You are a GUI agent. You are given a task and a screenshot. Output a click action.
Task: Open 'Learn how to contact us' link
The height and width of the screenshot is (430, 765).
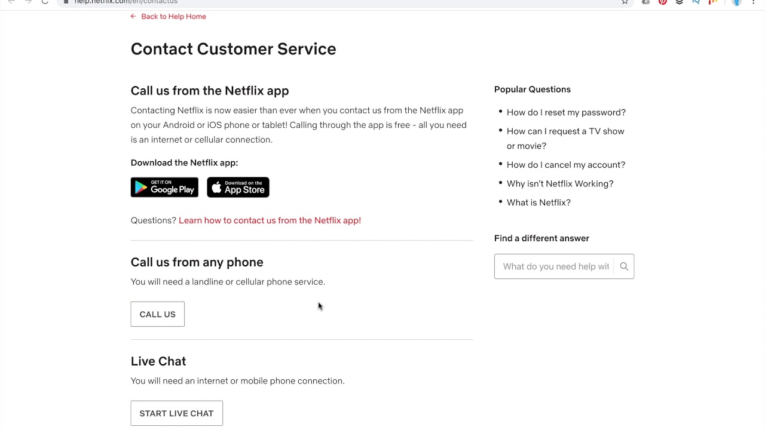[270, 220]
